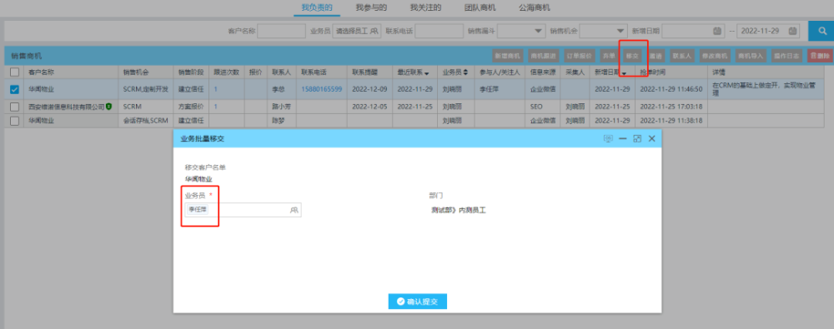
Task: Click the 方案报价 stage cell
Action: [x=191, y=107]
